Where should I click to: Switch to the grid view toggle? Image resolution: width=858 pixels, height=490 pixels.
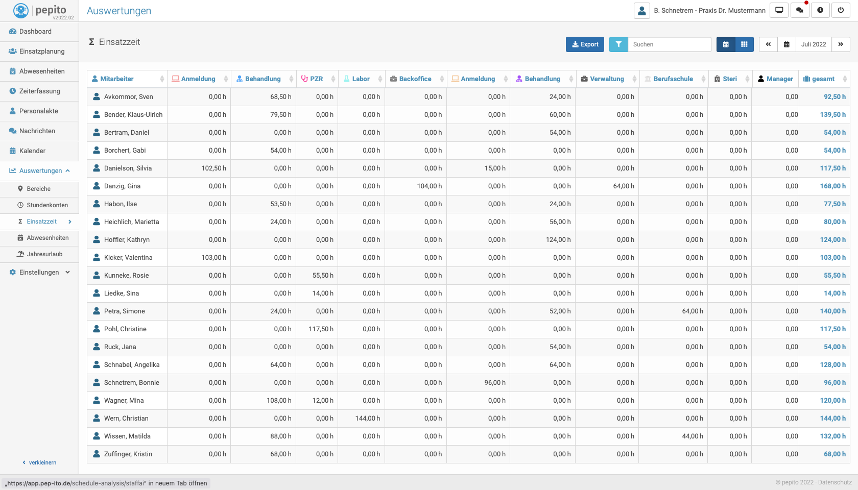[x=744, y=44]
